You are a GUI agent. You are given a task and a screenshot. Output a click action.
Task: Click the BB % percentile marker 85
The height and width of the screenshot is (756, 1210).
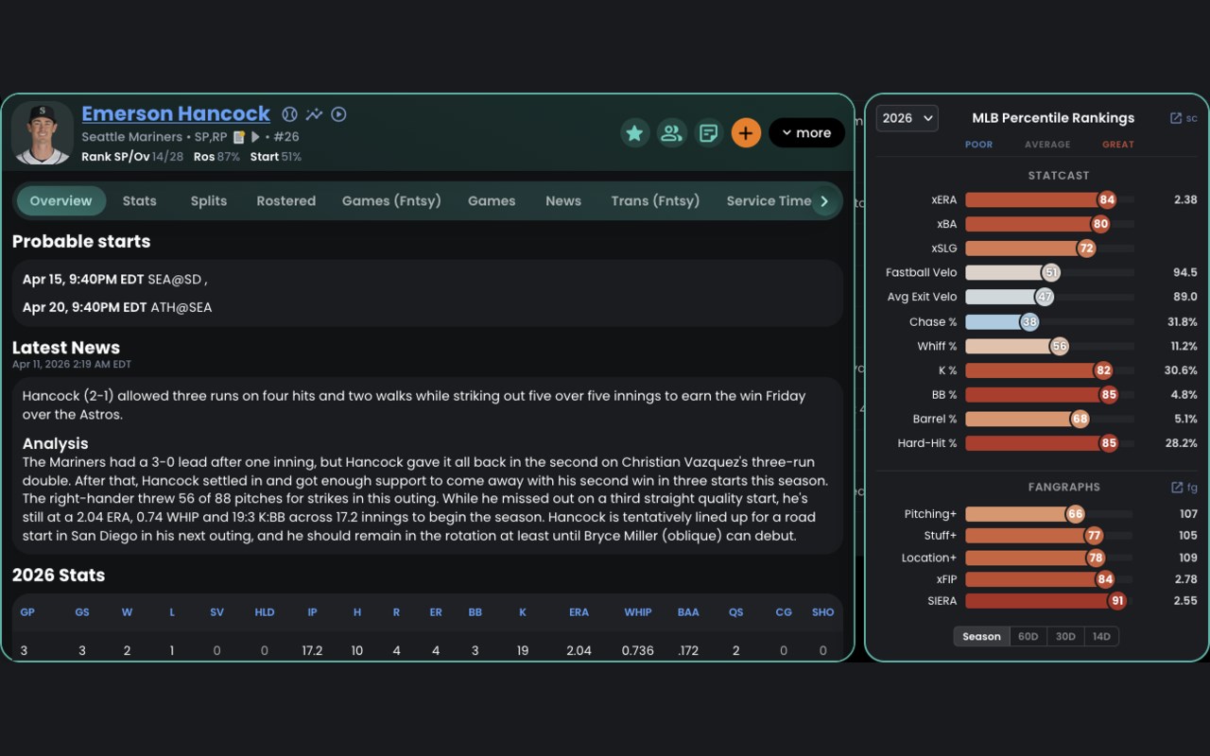tap(1109, 395)
